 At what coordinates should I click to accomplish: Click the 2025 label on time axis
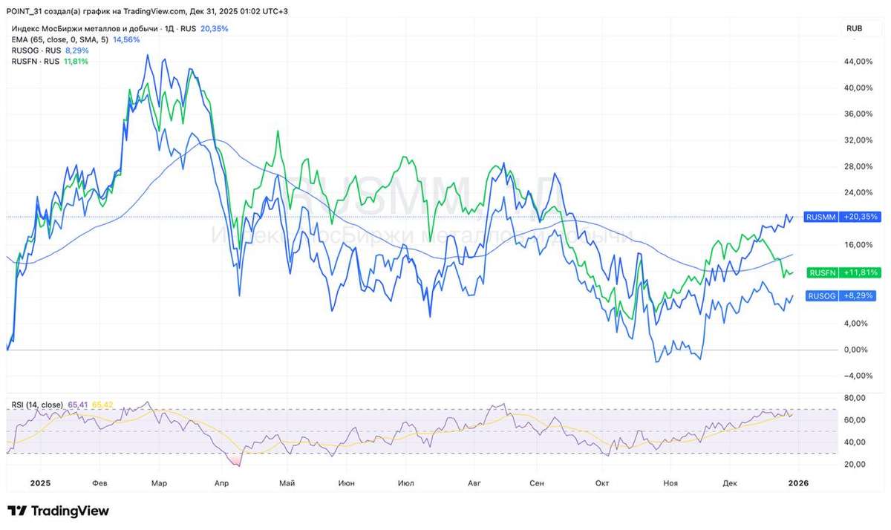(39, 483)
